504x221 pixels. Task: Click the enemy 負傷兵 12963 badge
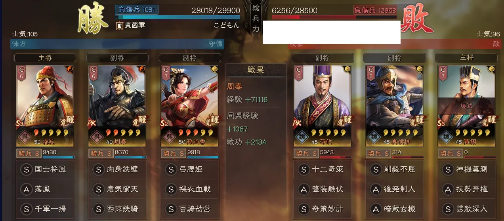[x=375, y=10]
